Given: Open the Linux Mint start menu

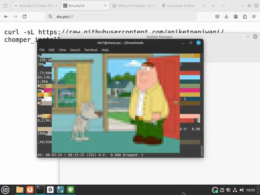Looking at the screenshot, I should (5, 190).
